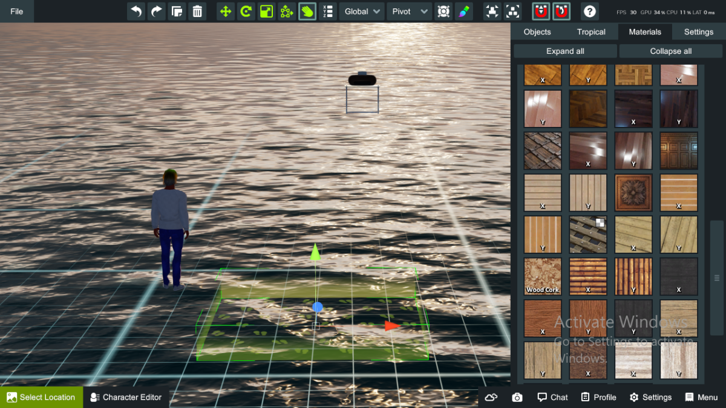Click the Collapse all button
The height and width of the screenshot is (408, 726).
click(671, 51)
